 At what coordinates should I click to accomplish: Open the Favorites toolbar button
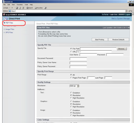pyautogui.click(x=39, y=8)
